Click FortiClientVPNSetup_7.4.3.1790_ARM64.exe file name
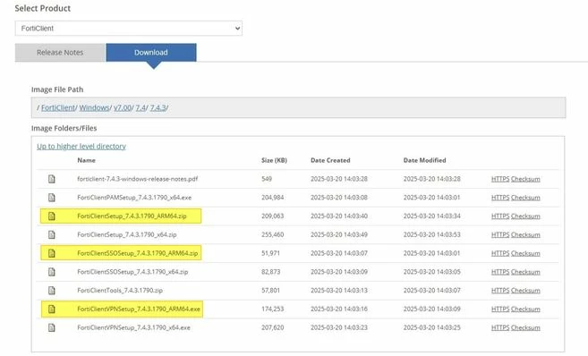Viewport: 588px width, 356px height. coord(139,309)
